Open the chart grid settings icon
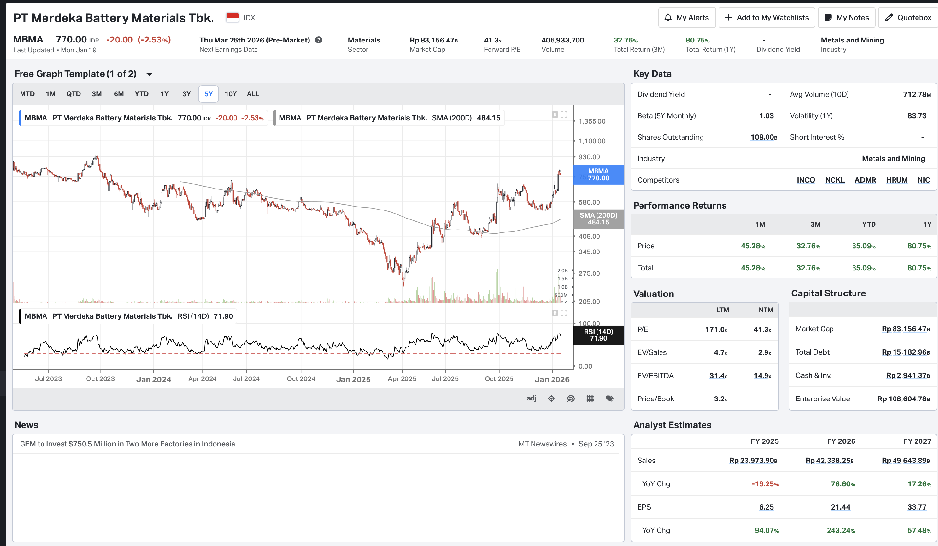Image resolution: width=938 pixels, height=546 pixels. (x=590, y=399)
